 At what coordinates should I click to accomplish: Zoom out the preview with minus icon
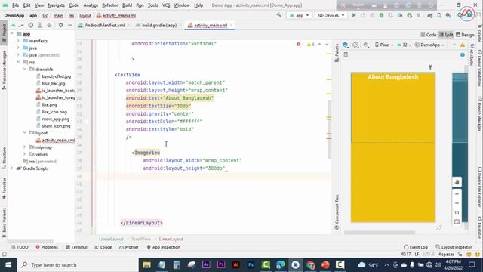(x=457, y=203)
